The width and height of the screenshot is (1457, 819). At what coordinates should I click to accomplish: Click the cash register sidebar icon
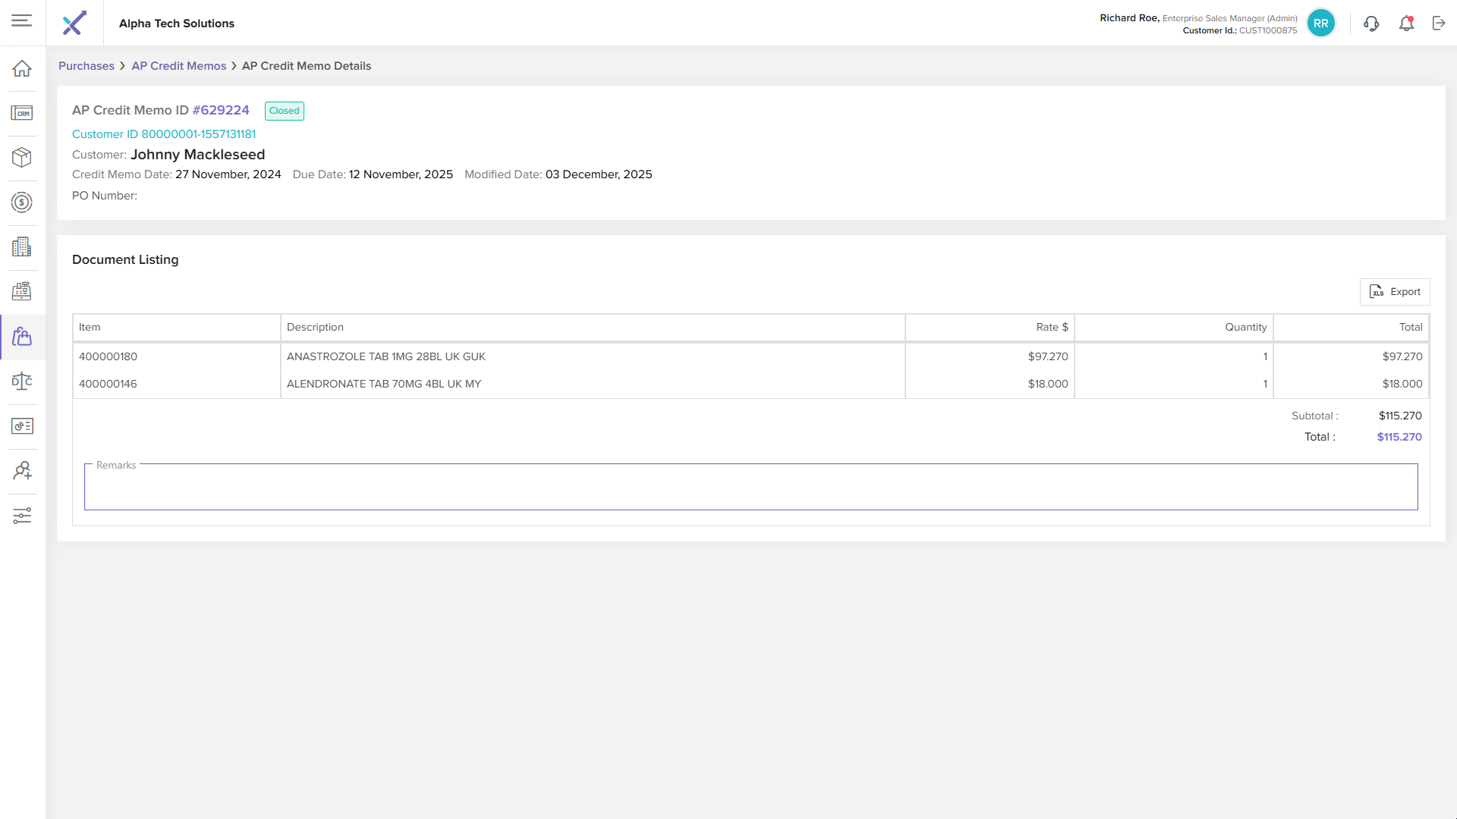click(x=22, y=291)
